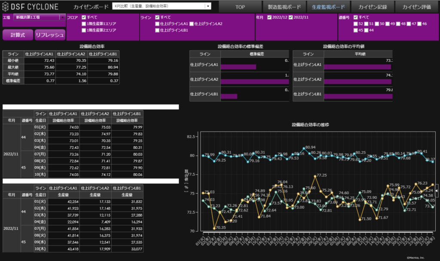Open the 生産監視ボード tab
440x261 pixels.
click(327, 7)
